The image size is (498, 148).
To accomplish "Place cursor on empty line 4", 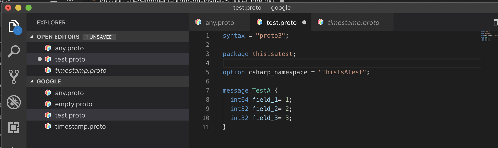I will (x=306, y=63).
